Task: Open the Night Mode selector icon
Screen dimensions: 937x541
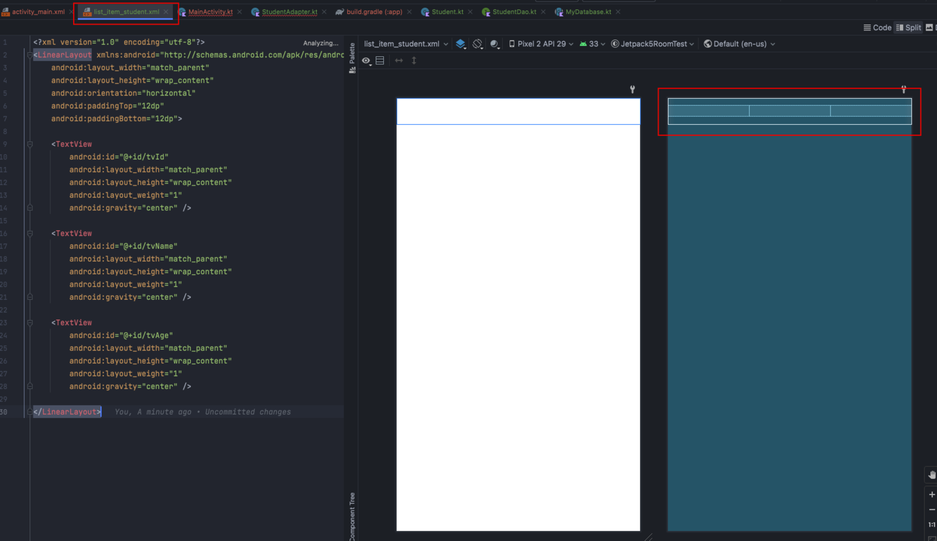Action: click(x=495, y=43)
